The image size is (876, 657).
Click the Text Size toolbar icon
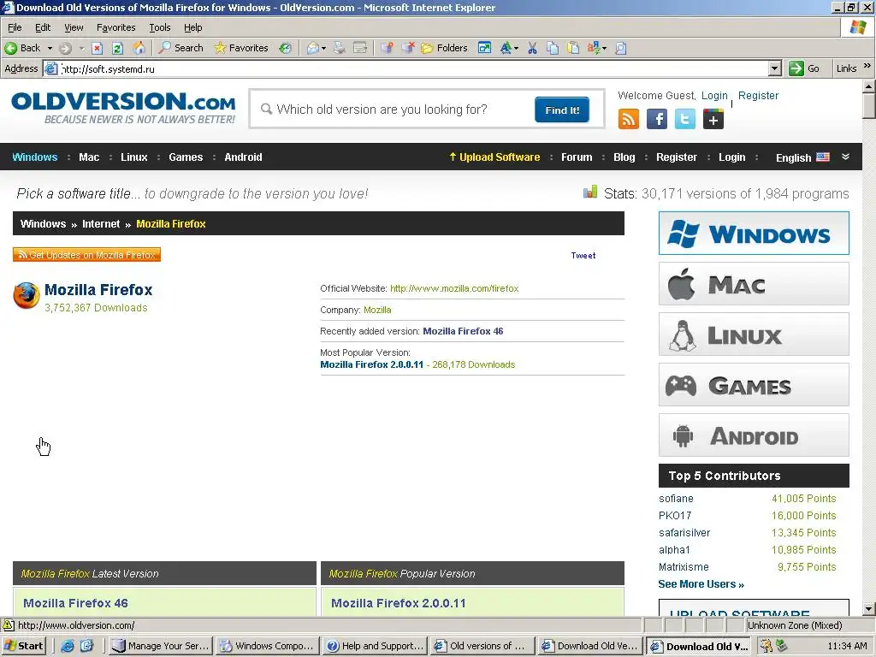click(506, 48)
